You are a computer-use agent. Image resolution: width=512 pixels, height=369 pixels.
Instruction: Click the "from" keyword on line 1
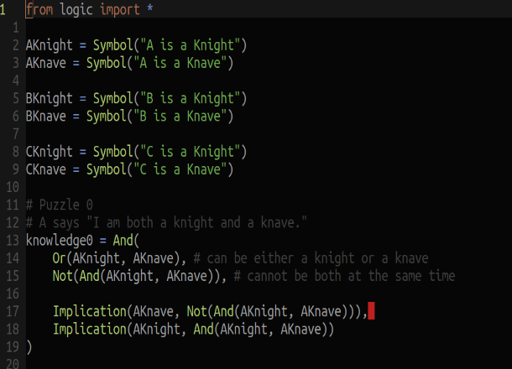[39, 10]
